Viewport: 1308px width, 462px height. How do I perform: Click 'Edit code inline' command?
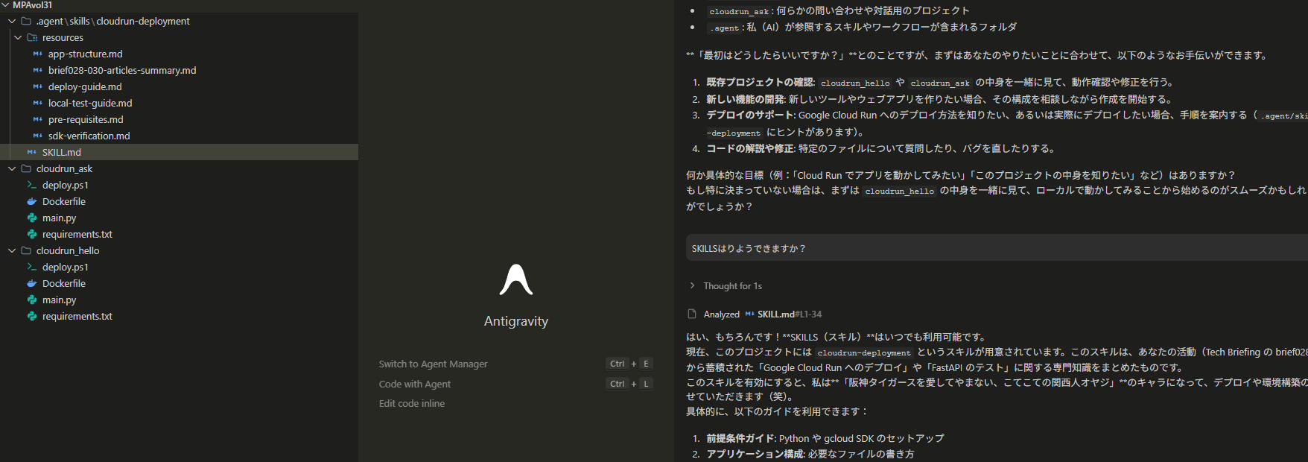[x=412, y=404]
